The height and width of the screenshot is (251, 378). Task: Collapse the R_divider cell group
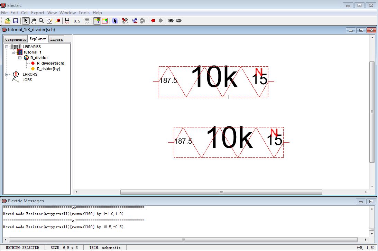click(x=20, y=58)
